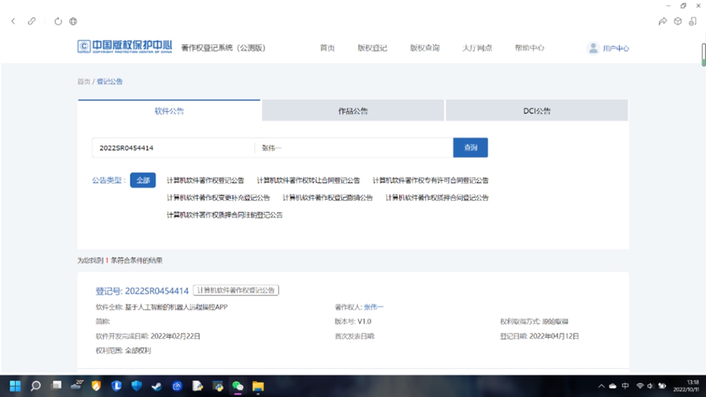Click the browser back arrow
Image resolution: width=706 pixels, height=397 pixels.
(13, 22)
